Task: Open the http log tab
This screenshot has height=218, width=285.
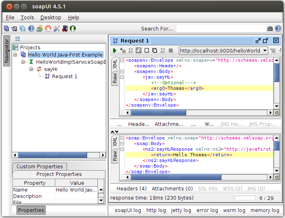Action: [x=156, y=210]
